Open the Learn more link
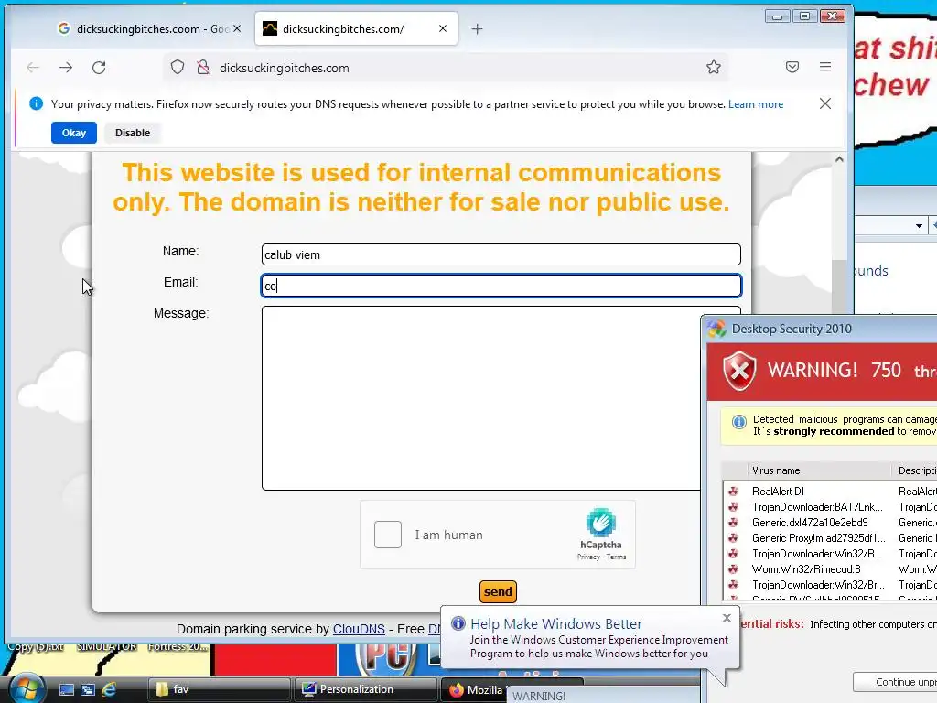Screen dimensions: 937x703 coord(755,104)
